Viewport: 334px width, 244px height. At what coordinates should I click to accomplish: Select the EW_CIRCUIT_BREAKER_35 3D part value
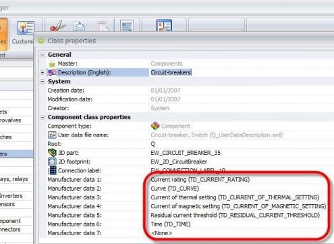(x=186, y=153)
